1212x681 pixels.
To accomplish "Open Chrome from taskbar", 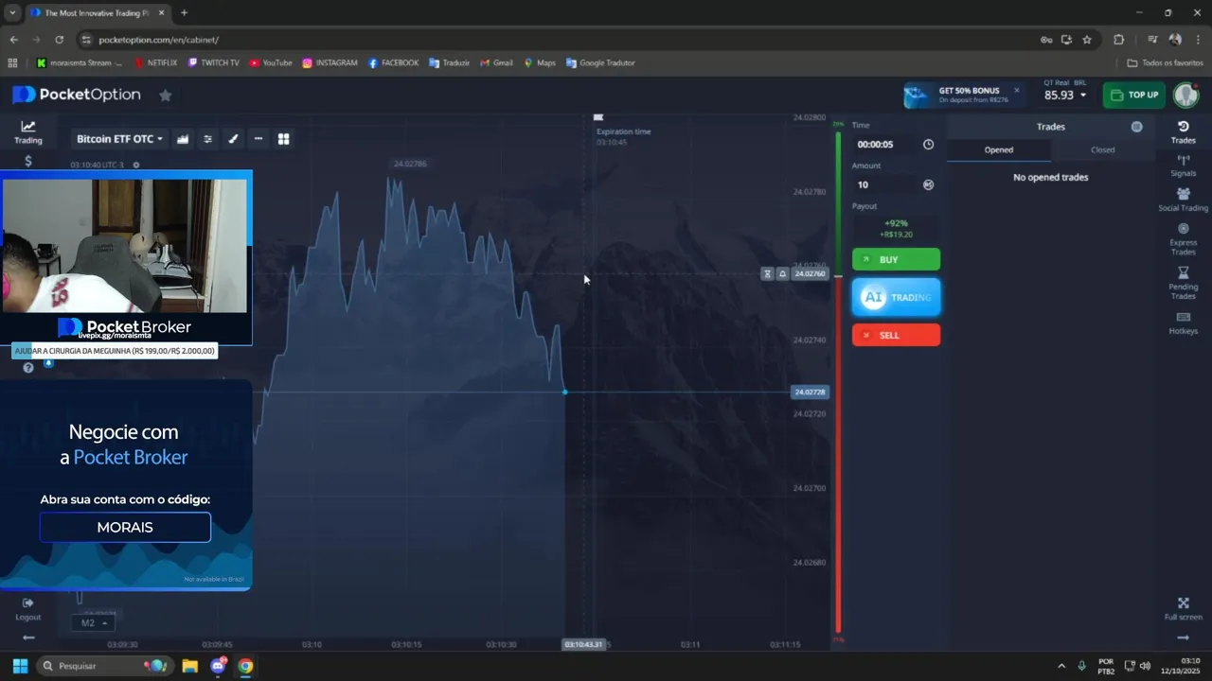I will 245,666.
